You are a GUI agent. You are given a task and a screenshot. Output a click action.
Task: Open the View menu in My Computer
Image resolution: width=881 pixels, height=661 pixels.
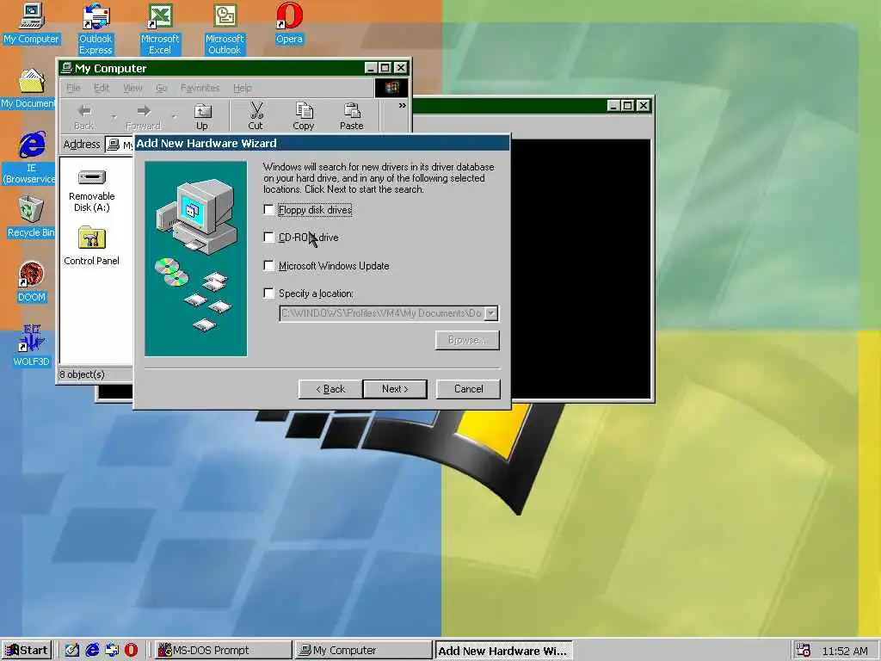[132, 88]
